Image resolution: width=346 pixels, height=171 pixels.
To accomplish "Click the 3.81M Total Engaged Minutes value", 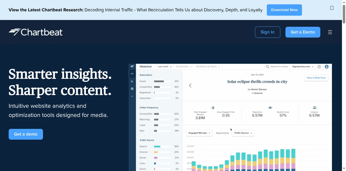I will (x=200, y=118).
